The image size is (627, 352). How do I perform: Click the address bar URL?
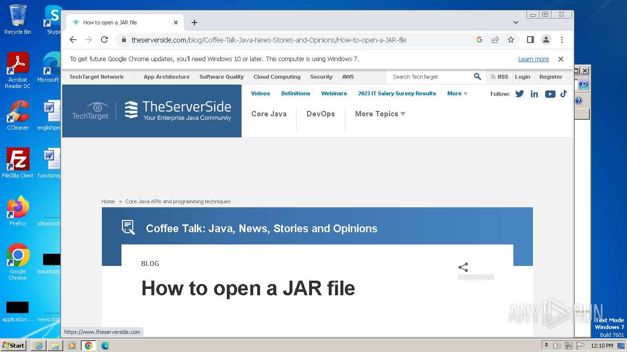pyautogui.click(x=268, y=40)
